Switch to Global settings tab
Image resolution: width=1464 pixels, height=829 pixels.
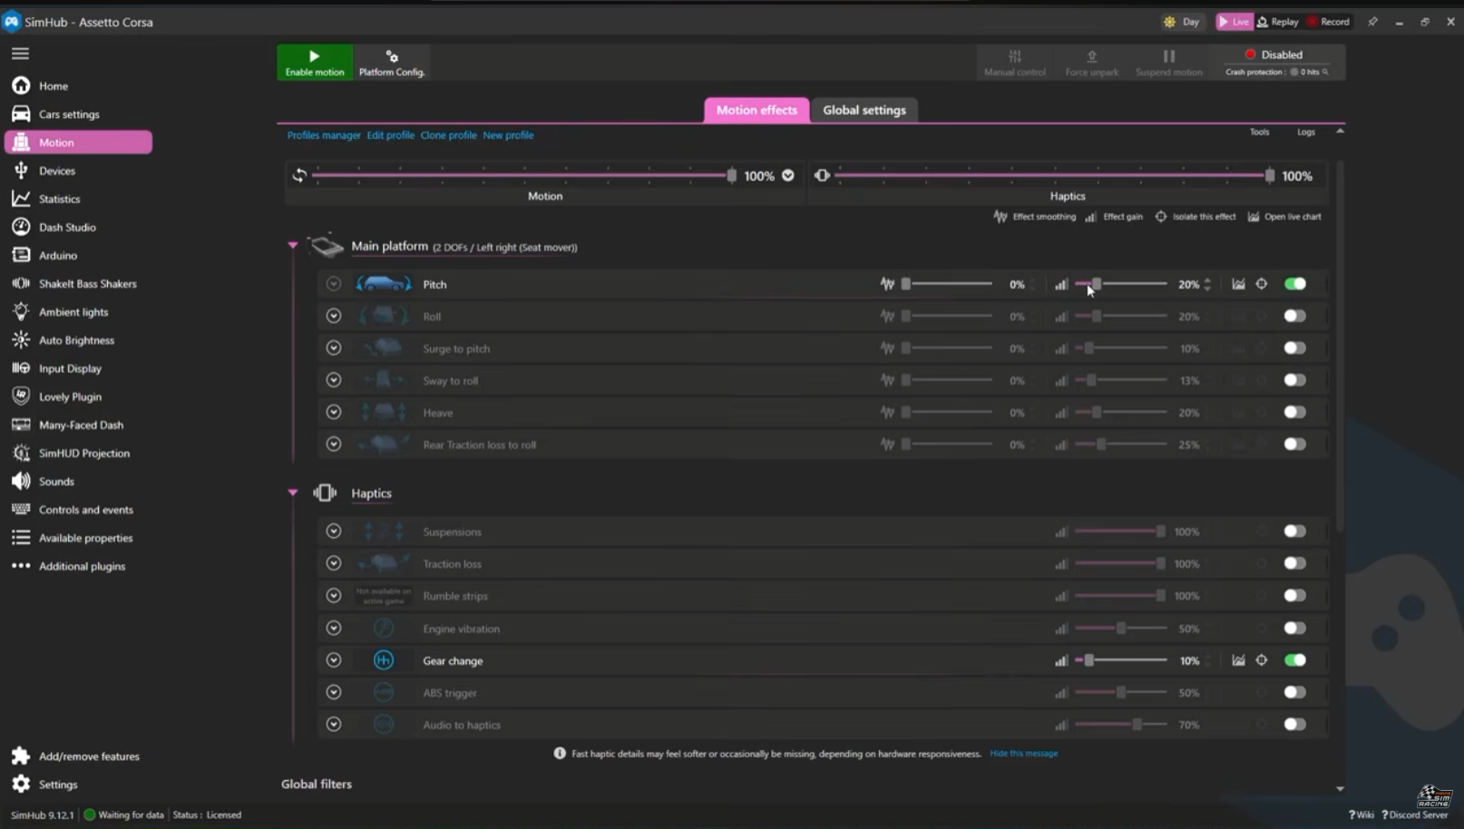point(864,110)
